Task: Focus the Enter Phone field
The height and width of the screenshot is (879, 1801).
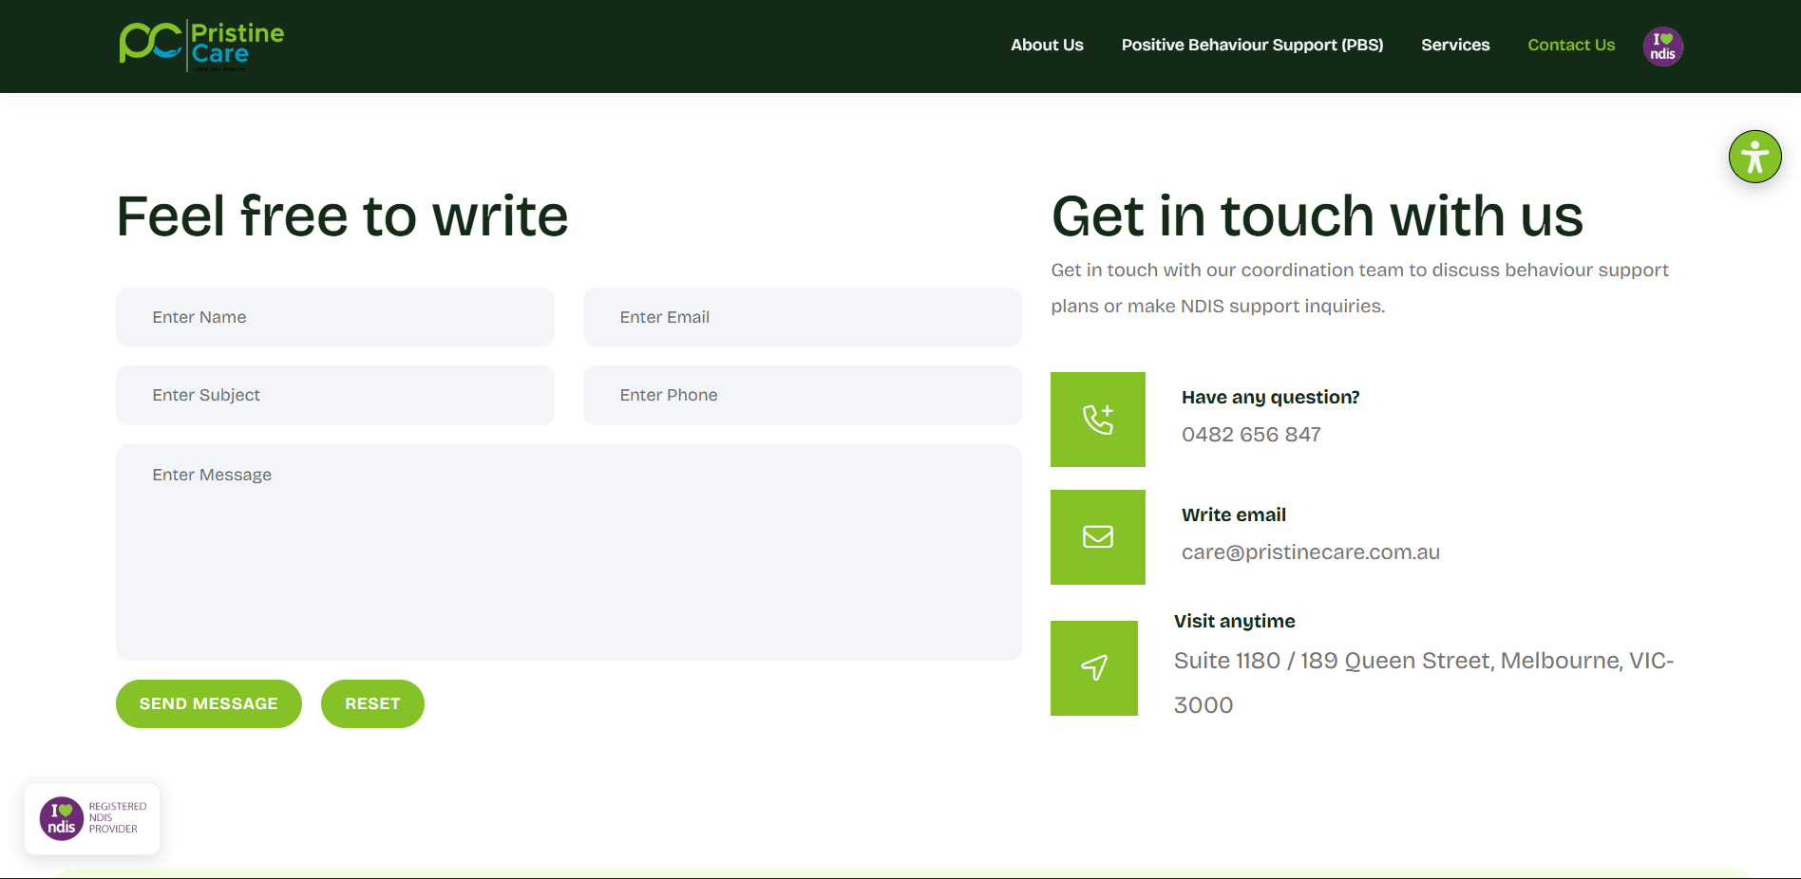Action: pos(803,395)
